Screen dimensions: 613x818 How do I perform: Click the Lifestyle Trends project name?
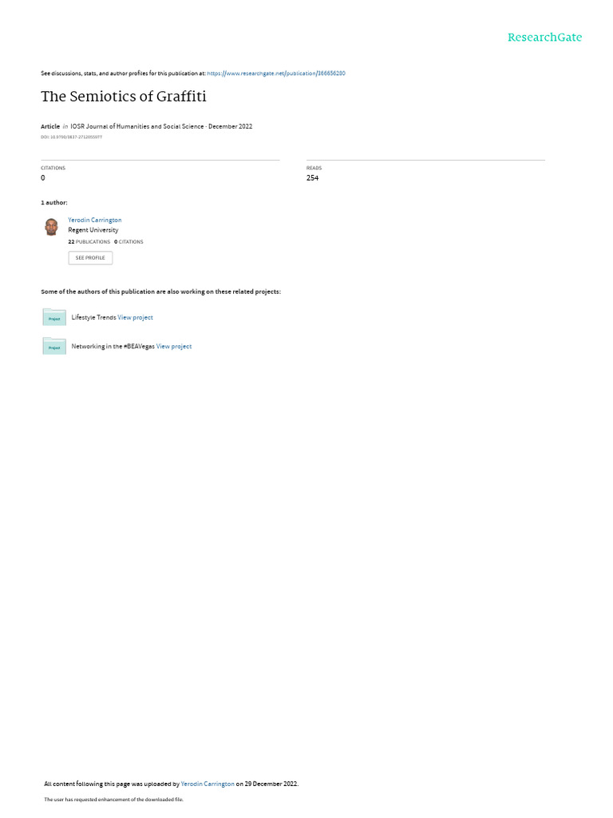94,317
